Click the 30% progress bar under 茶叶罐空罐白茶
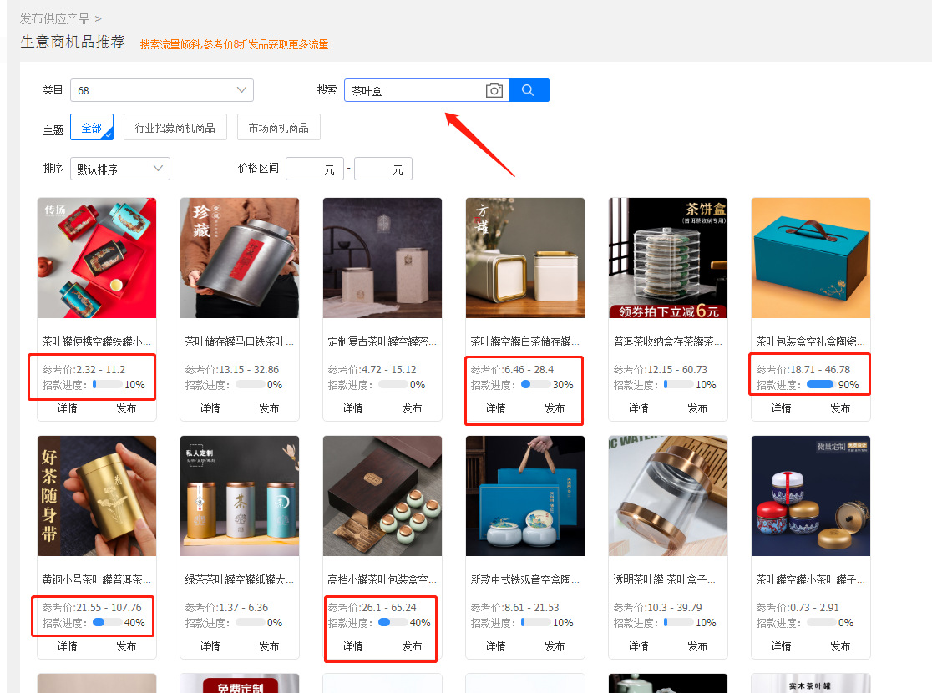Screen dimensions: 932x693 [x=535, y=385]
